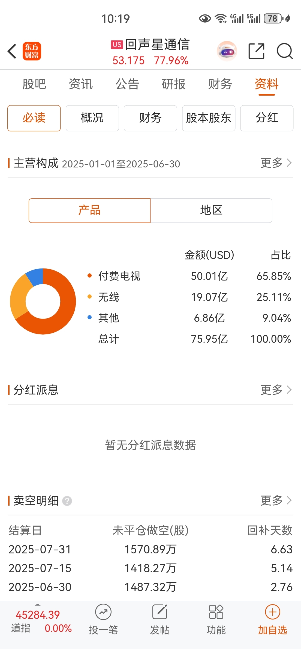Tap the share icon in header
301x649 pixels.
tap(257, 51)
